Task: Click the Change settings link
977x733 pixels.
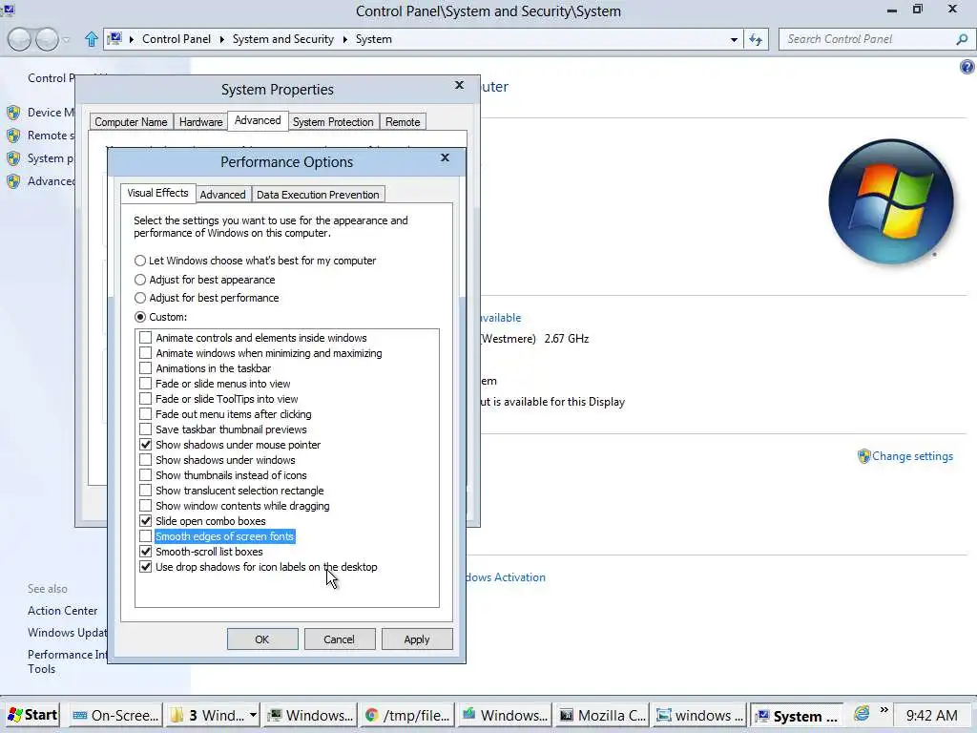Action: (x=912, y=456)
